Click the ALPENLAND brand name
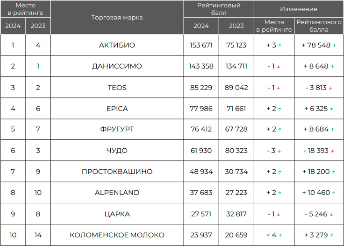 coord(117,192)
